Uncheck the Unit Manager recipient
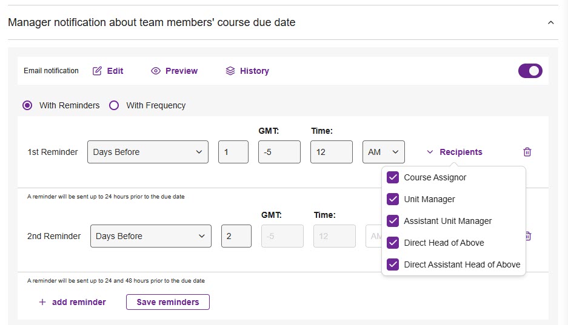This screenshot has width=568, height=325. pyautogui.click(x=393, y=199)
